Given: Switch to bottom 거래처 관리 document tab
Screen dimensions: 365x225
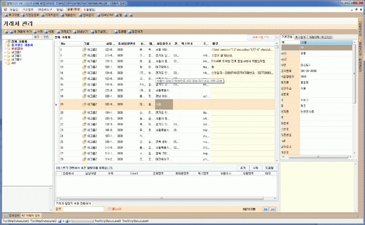Looking at the screenshot, I should point(31,216).
